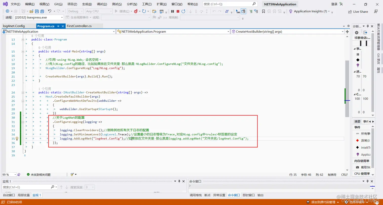
Task: Open the 调试(D) menu
Action: [x=102, y=4]
